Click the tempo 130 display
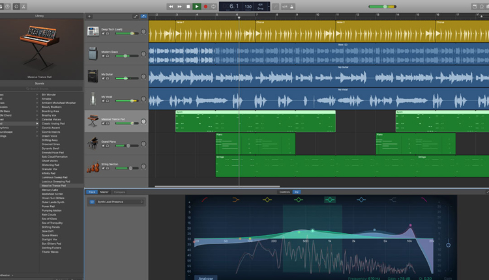The width and height of the screenshot is (489, 280). tap(248, 7)
